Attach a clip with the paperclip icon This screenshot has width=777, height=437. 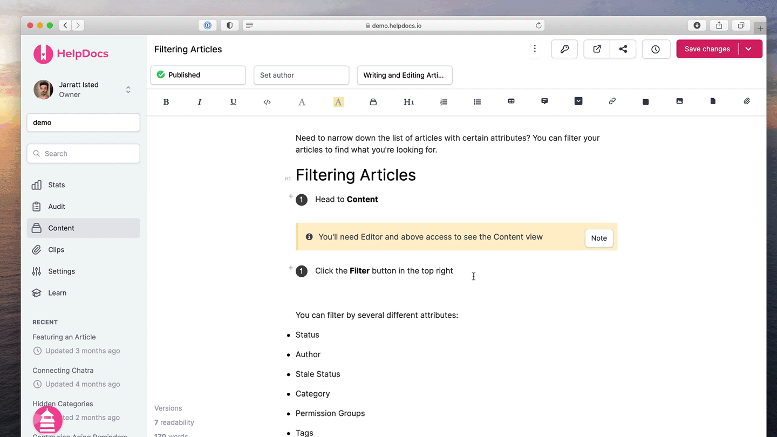tap(747, 101)
